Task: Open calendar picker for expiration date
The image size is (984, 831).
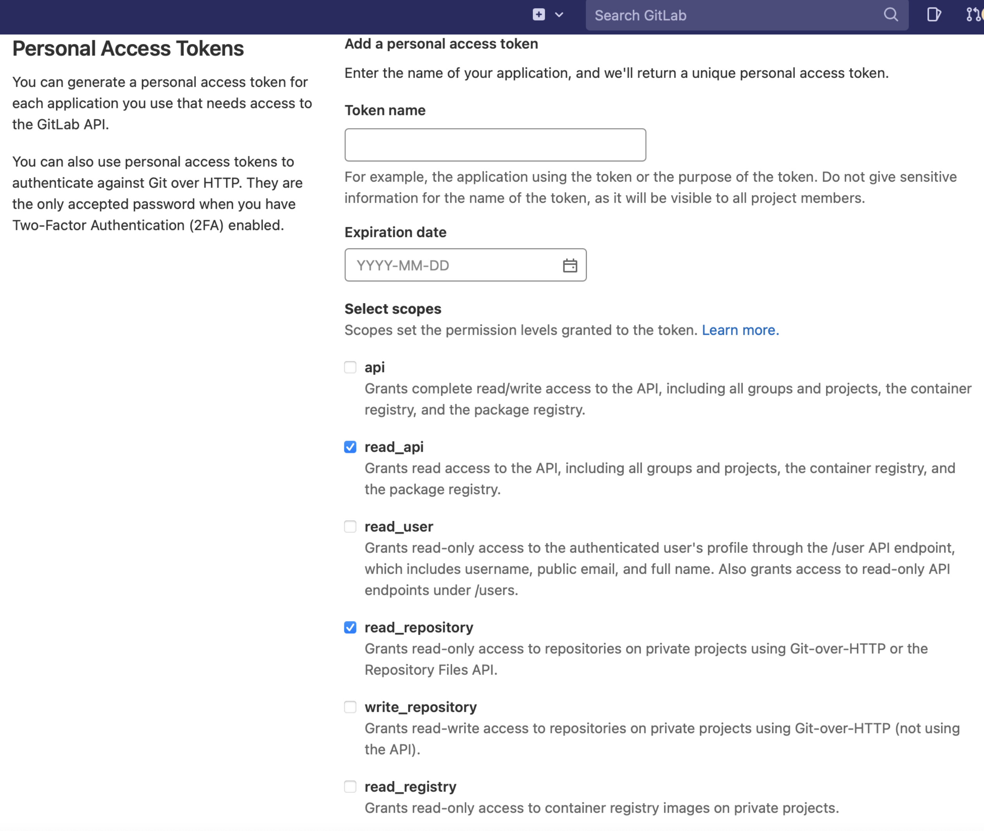Action: coord(570,265)
